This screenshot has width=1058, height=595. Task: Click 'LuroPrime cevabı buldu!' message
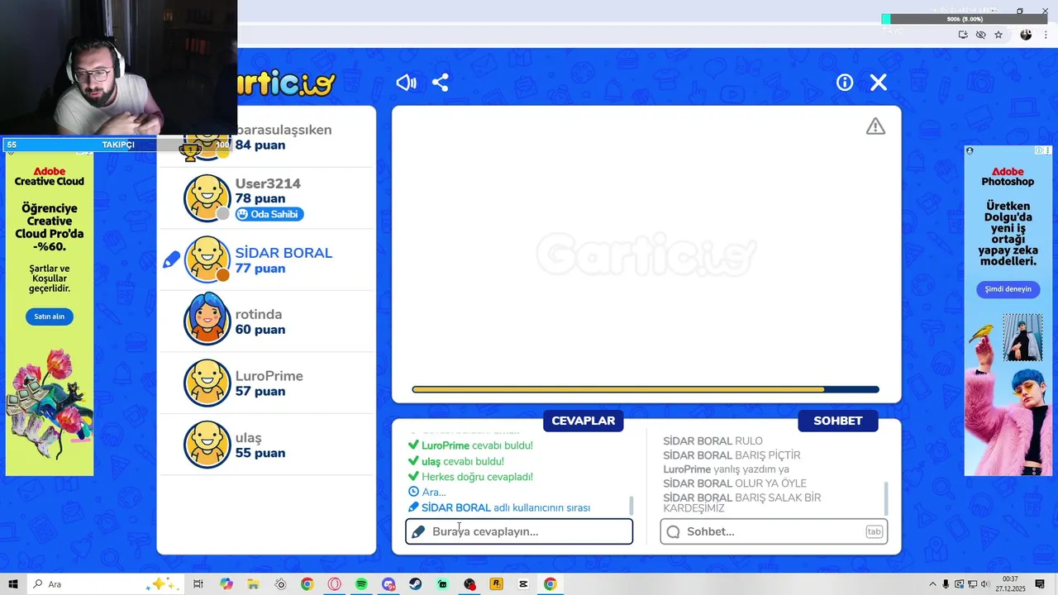(x=477, y=445)
